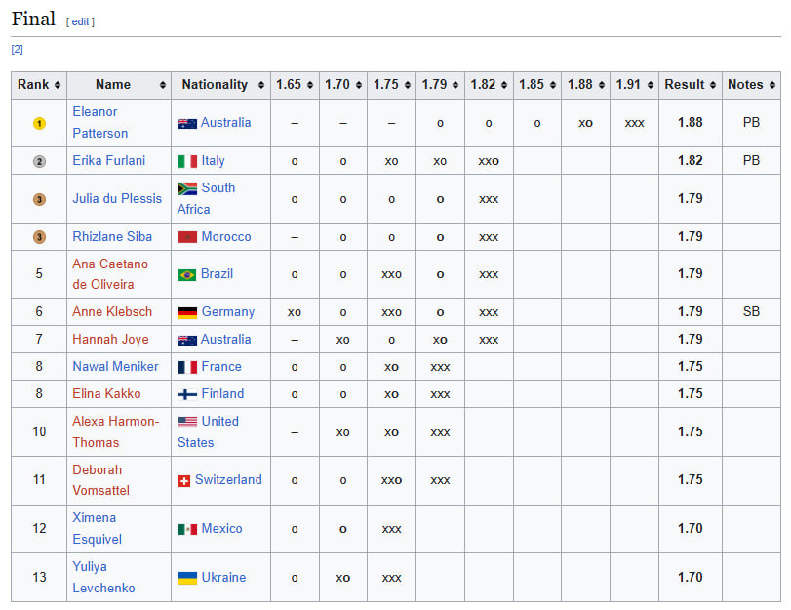Click the Ukraine flag icon
The height and width of the screenshot is (610, 791).
pyautogui.click(x=187, y=578)
